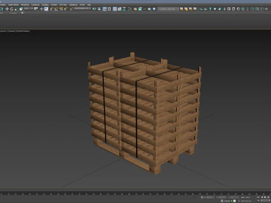Toggle the Layer Explorer
This screenshot has width=271, height=203.
[109, 9]
